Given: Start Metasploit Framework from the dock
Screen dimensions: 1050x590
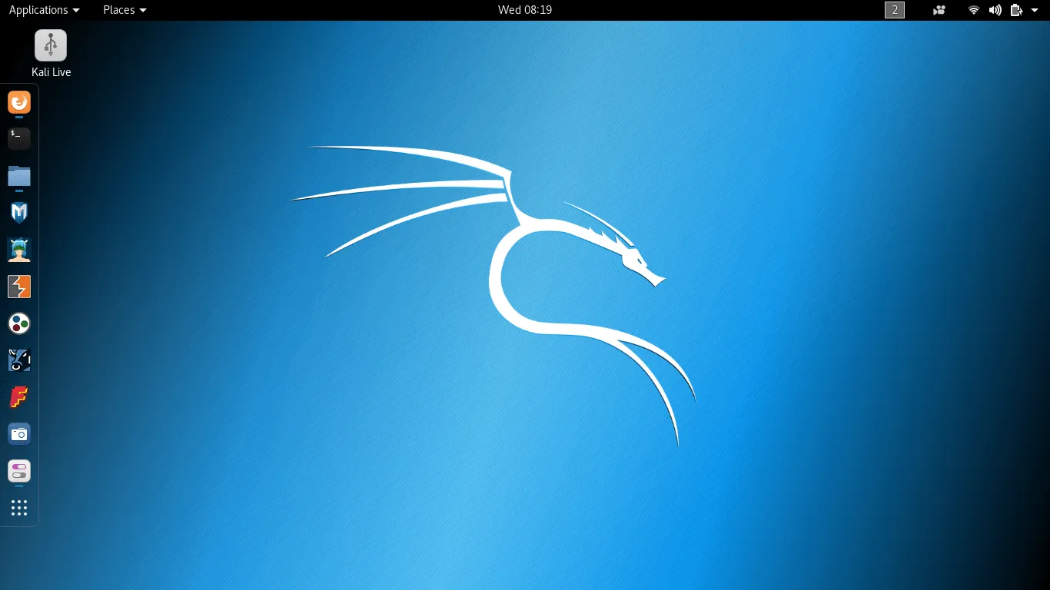Looking at the screenshot, I should click(x=19, y=213).
